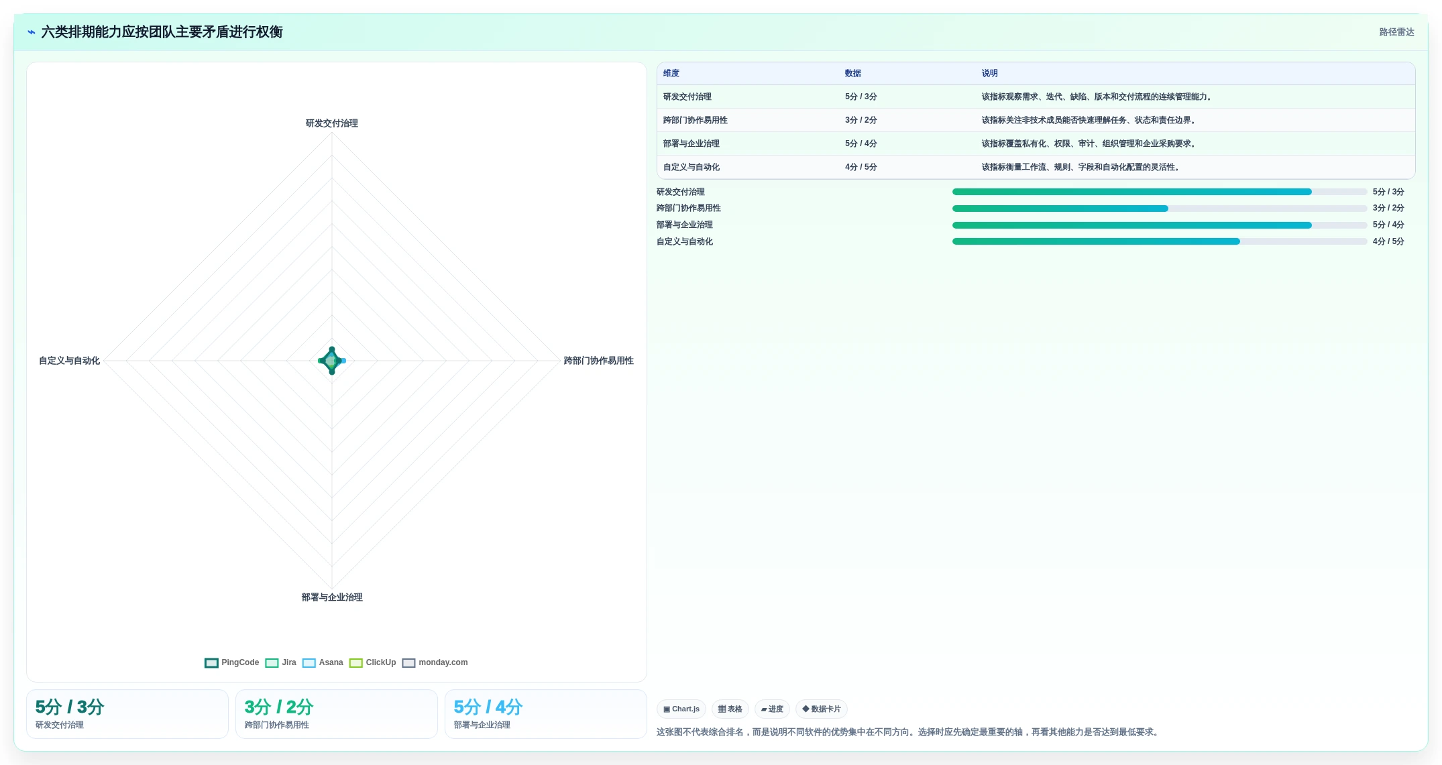Click the 部署与企业治理 progress bar

pyautogui.click(x=1160, y=225)
